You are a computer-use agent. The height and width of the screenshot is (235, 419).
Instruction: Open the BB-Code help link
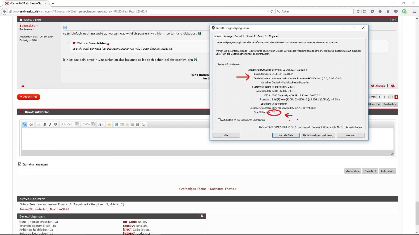pos(130,222)
